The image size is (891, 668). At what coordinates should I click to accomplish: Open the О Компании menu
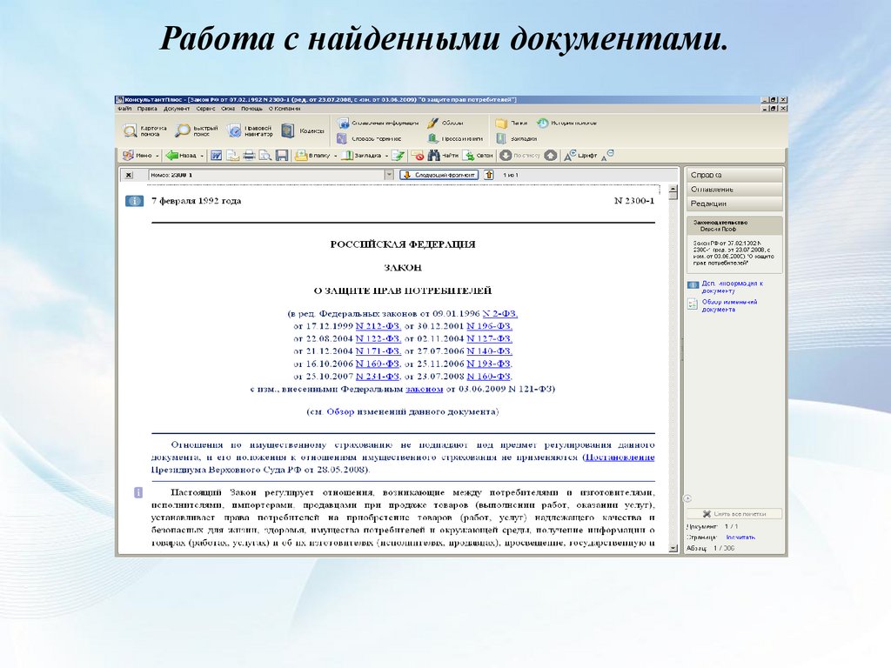click(285, 109)
